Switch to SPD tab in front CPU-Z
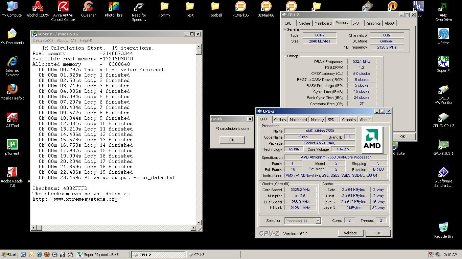The height and width of the screenshot is (259, 462). click(331, 120)
